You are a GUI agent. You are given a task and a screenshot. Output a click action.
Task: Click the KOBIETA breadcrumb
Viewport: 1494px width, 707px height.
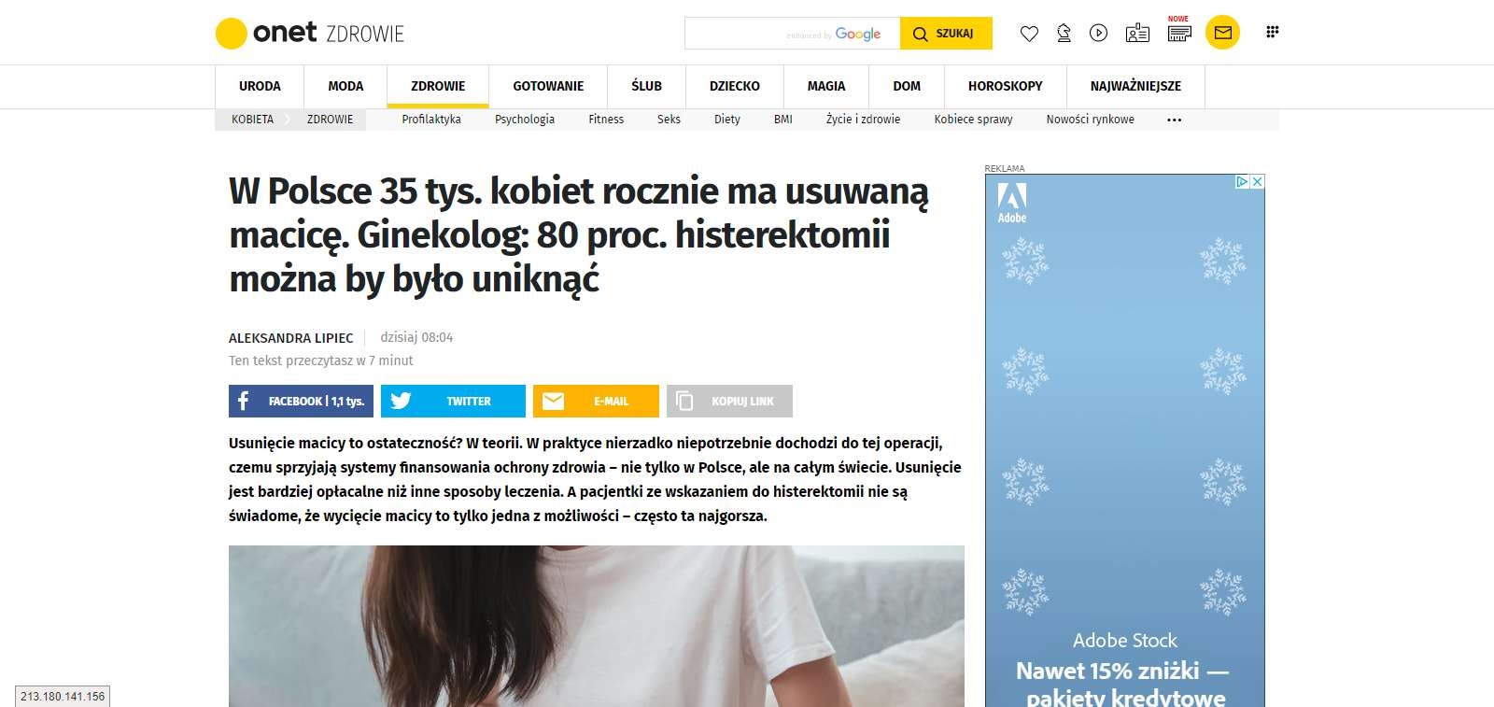point(253,120)
